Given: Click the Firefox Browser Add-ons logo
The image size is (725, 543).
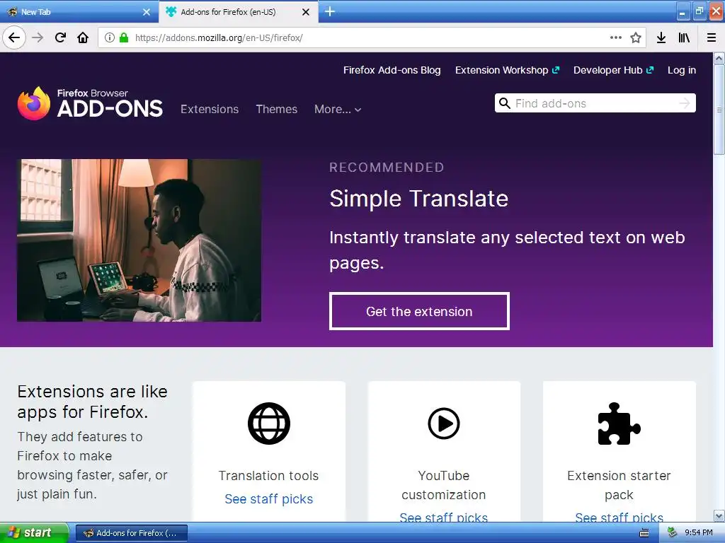Looking at the screenshot, I should 90,103.
